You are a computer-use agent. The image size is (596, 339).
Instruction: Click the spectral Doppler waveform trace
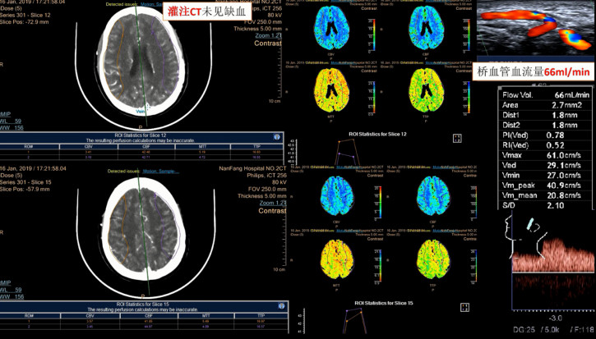[x=553, y=255]
